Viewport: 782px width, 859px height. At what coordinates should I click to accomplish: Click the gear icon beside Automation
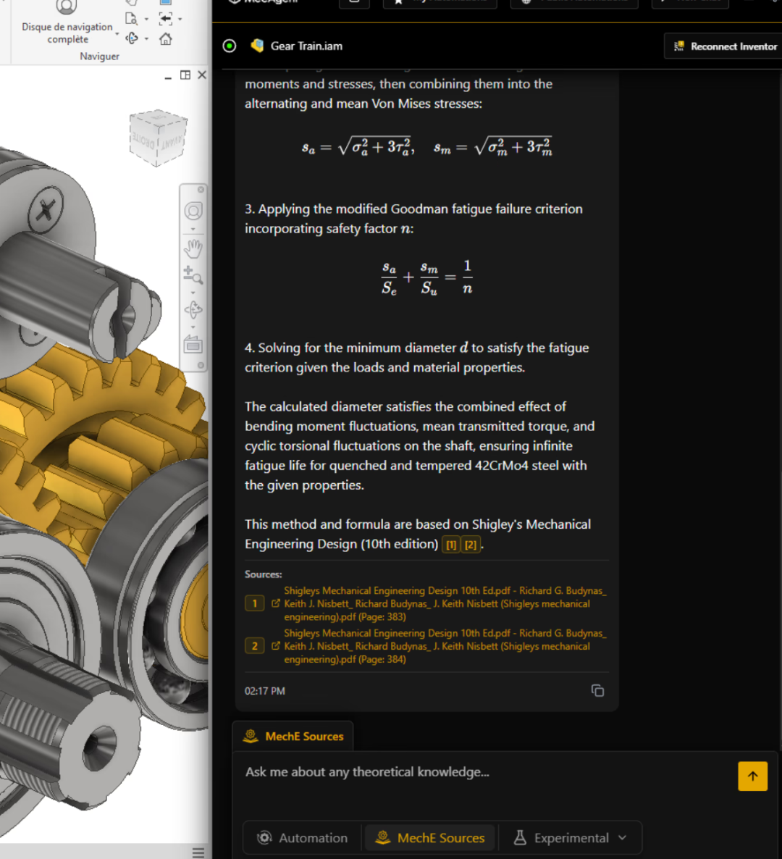pos(264,838)
